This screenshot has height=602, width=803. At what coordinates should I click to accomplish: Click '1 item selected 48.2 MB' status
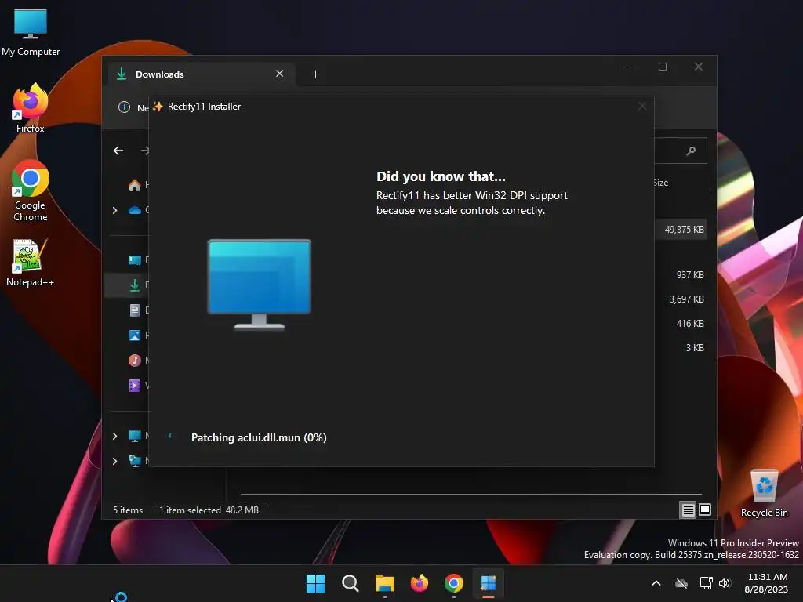point(209,510)
